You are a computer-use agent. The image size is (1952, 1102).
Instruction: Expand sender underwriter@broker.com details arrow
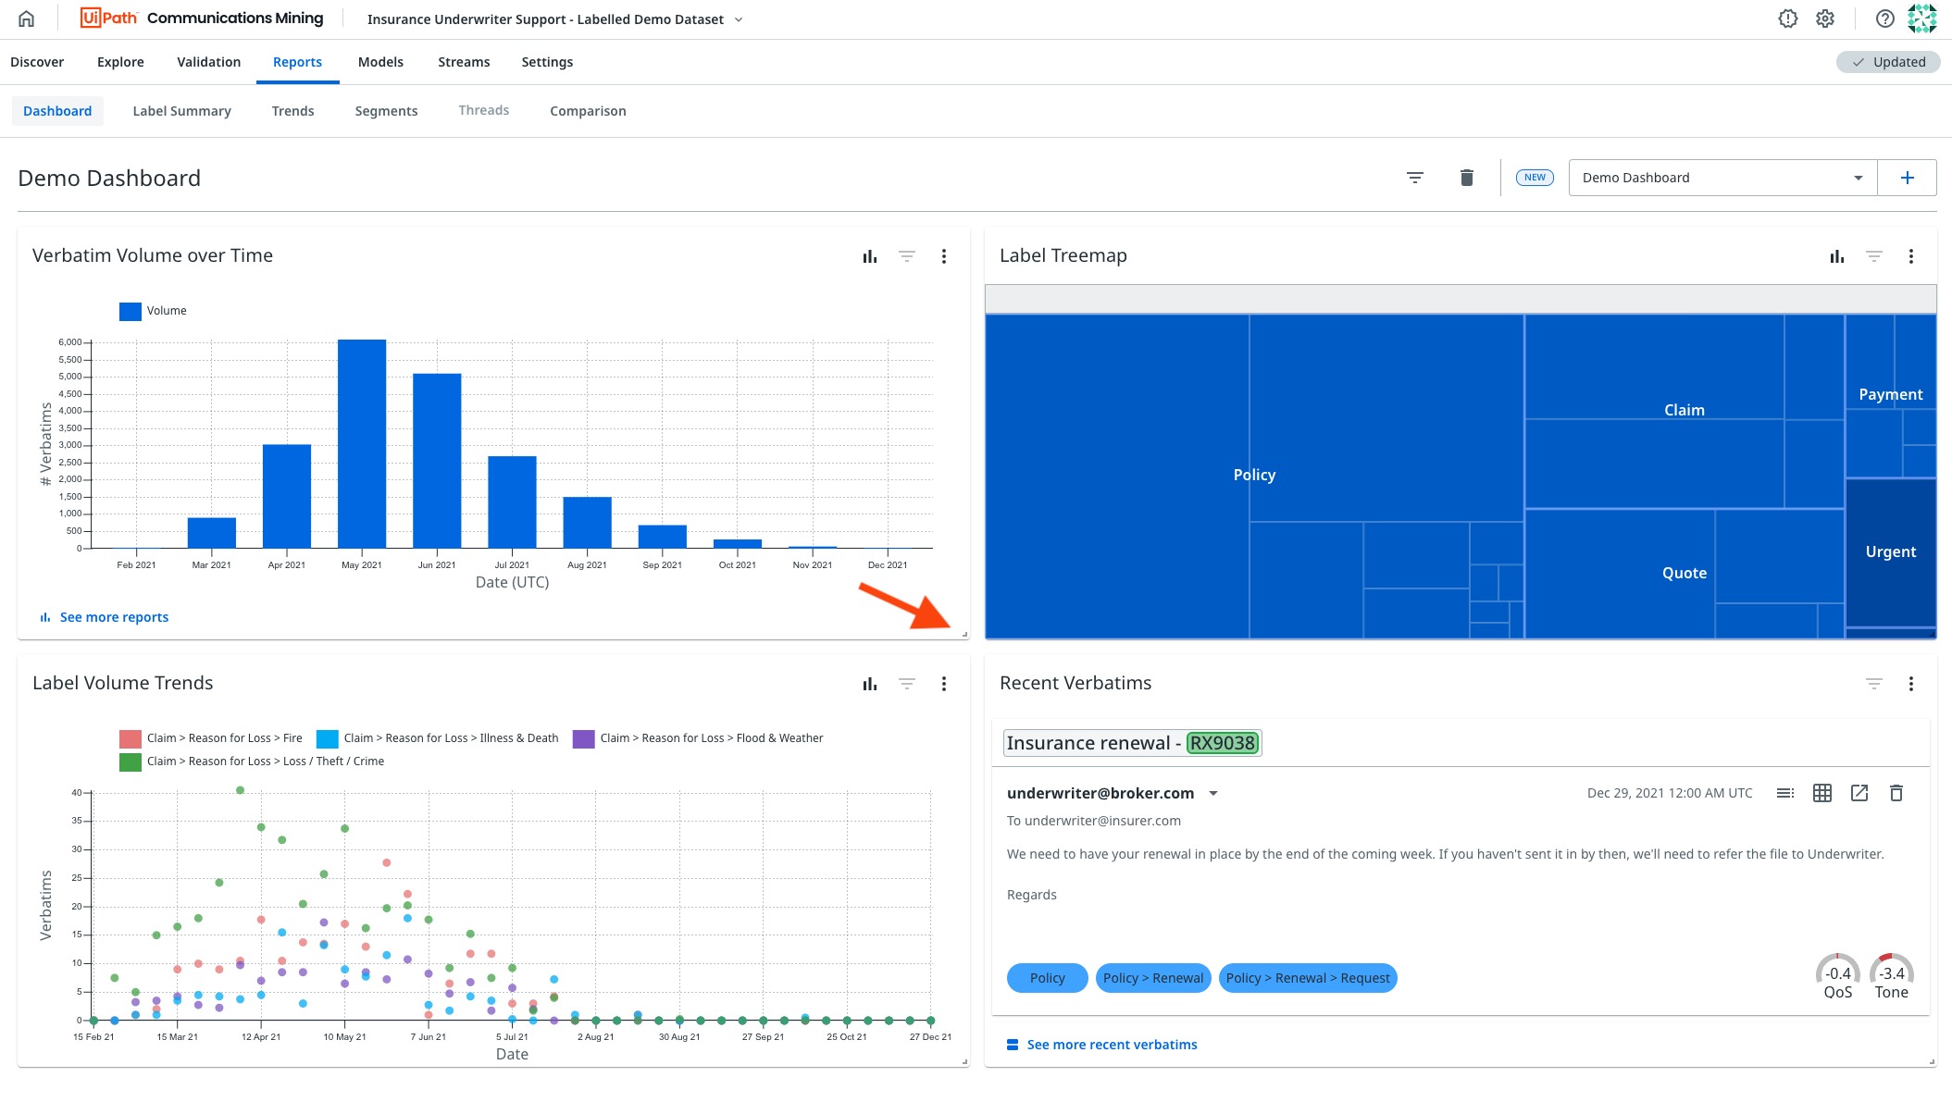1213,794
